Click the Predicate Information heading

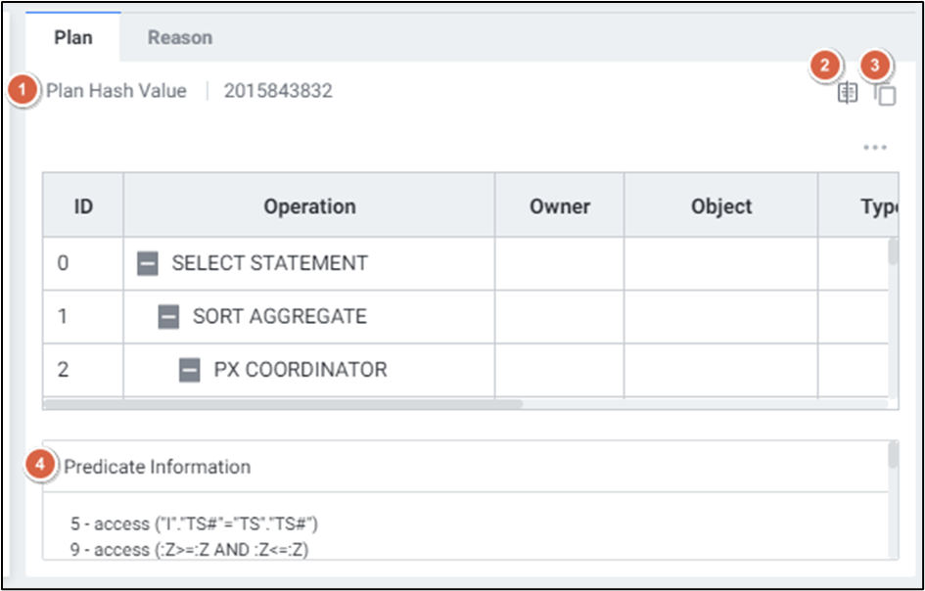tap(157, 467)
